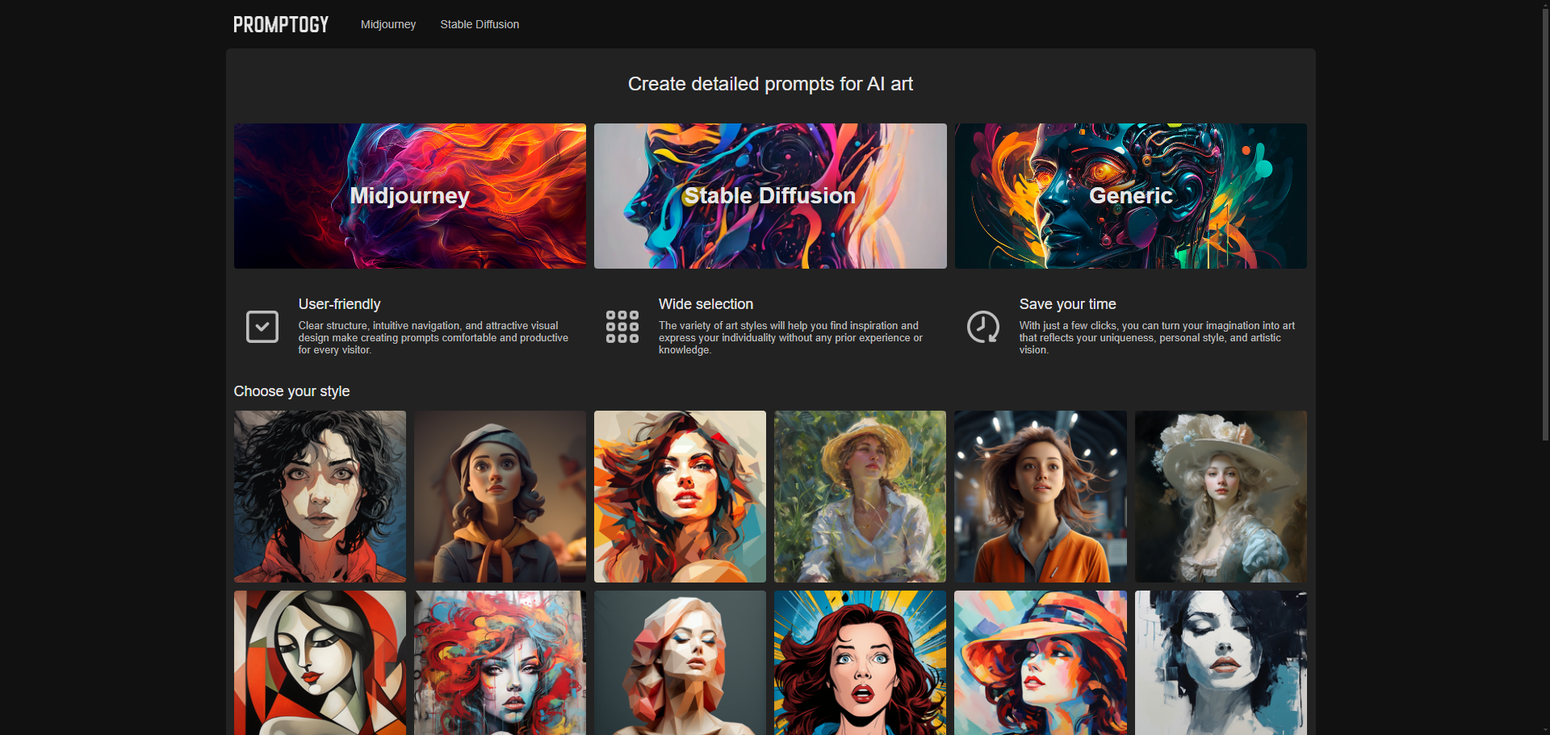Choose the classical painting with white hat style
Image resolution: width=1550 pixels, height=735 pixels.
point(1221,496)
